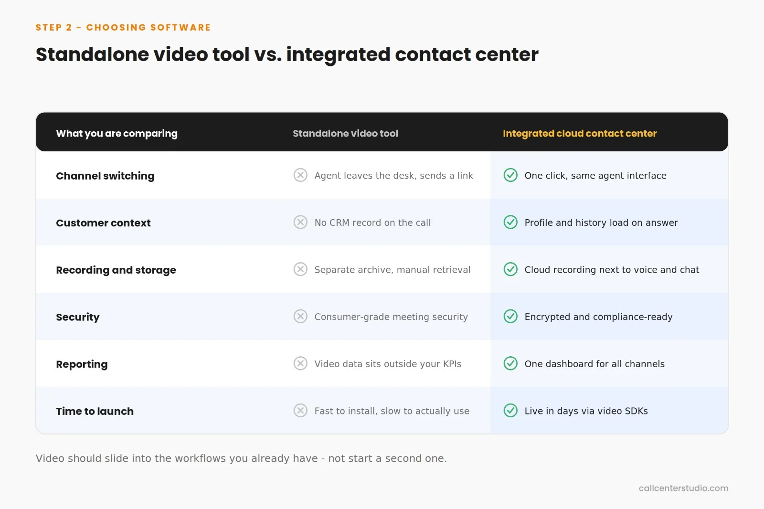Image resolution: width=764 pixels, height=509 pixels.
Task: Click the 'STEP 2 - CHOOSING SOFTWARE' heading label
Action: coord(123,27)
